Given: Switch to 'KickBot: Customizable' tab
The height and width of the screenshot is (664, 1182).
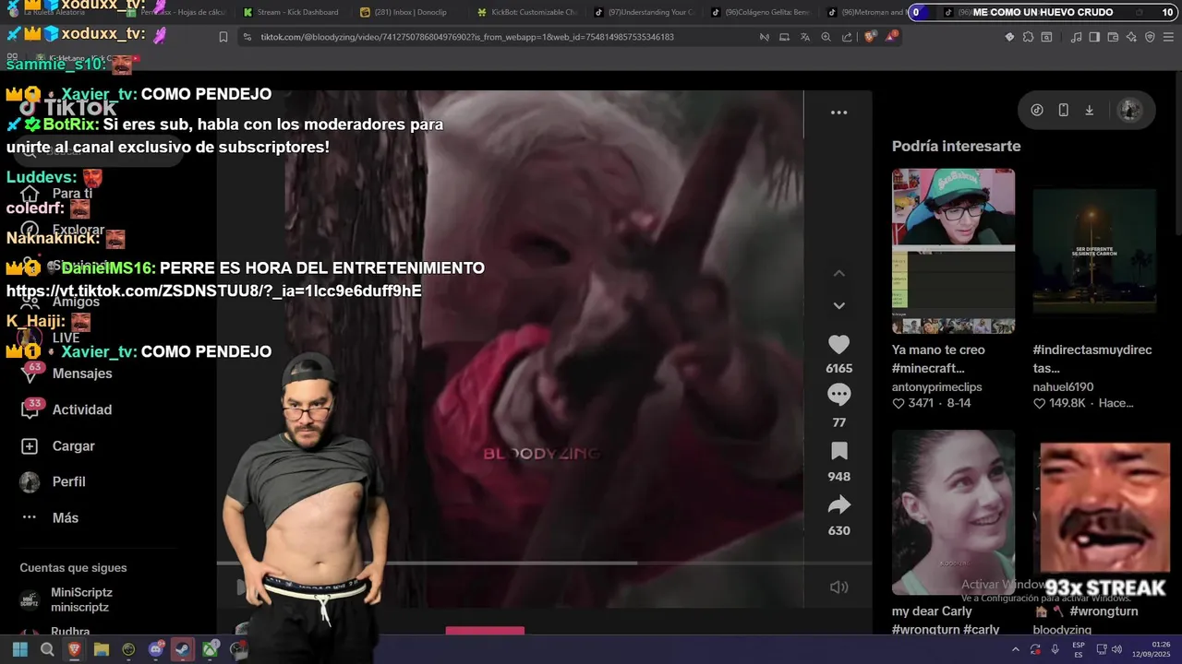Looking at the screenshot, I should point(525,12).
